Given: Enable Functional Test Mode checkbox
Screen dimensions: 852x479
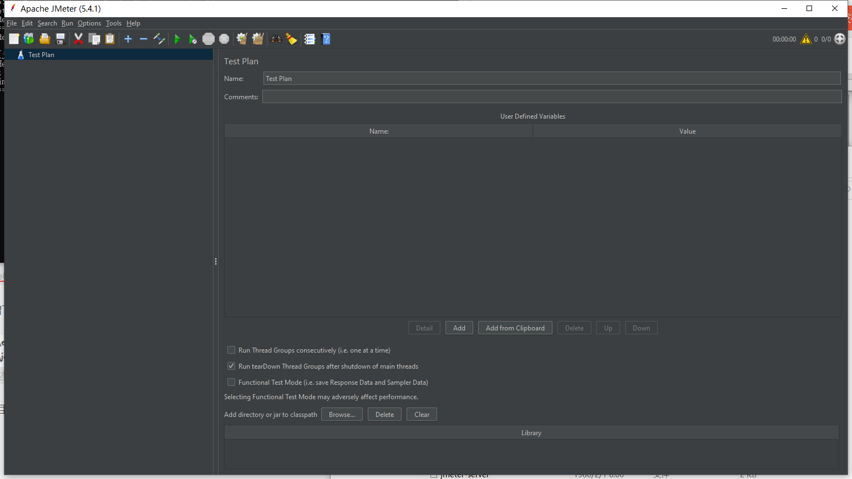Looking at the screenshot, I should tap(231, 383).
